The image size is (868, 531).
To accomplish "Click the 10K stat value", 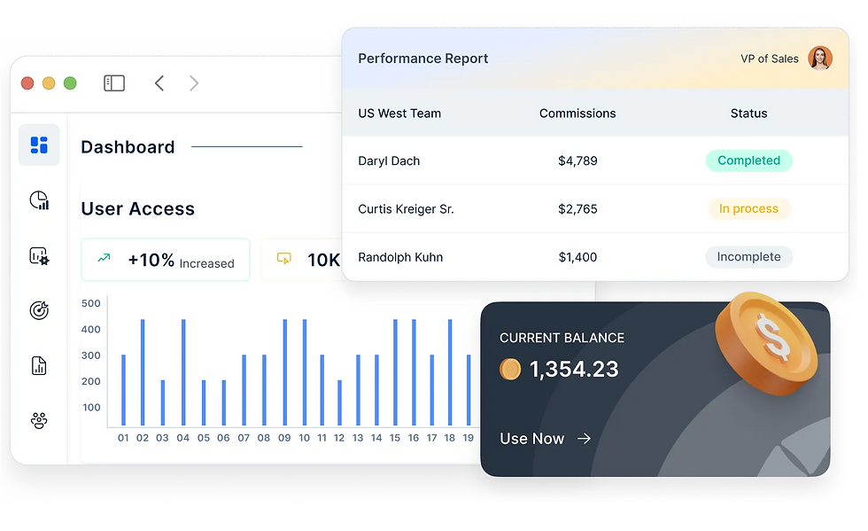I will (323, 260).
